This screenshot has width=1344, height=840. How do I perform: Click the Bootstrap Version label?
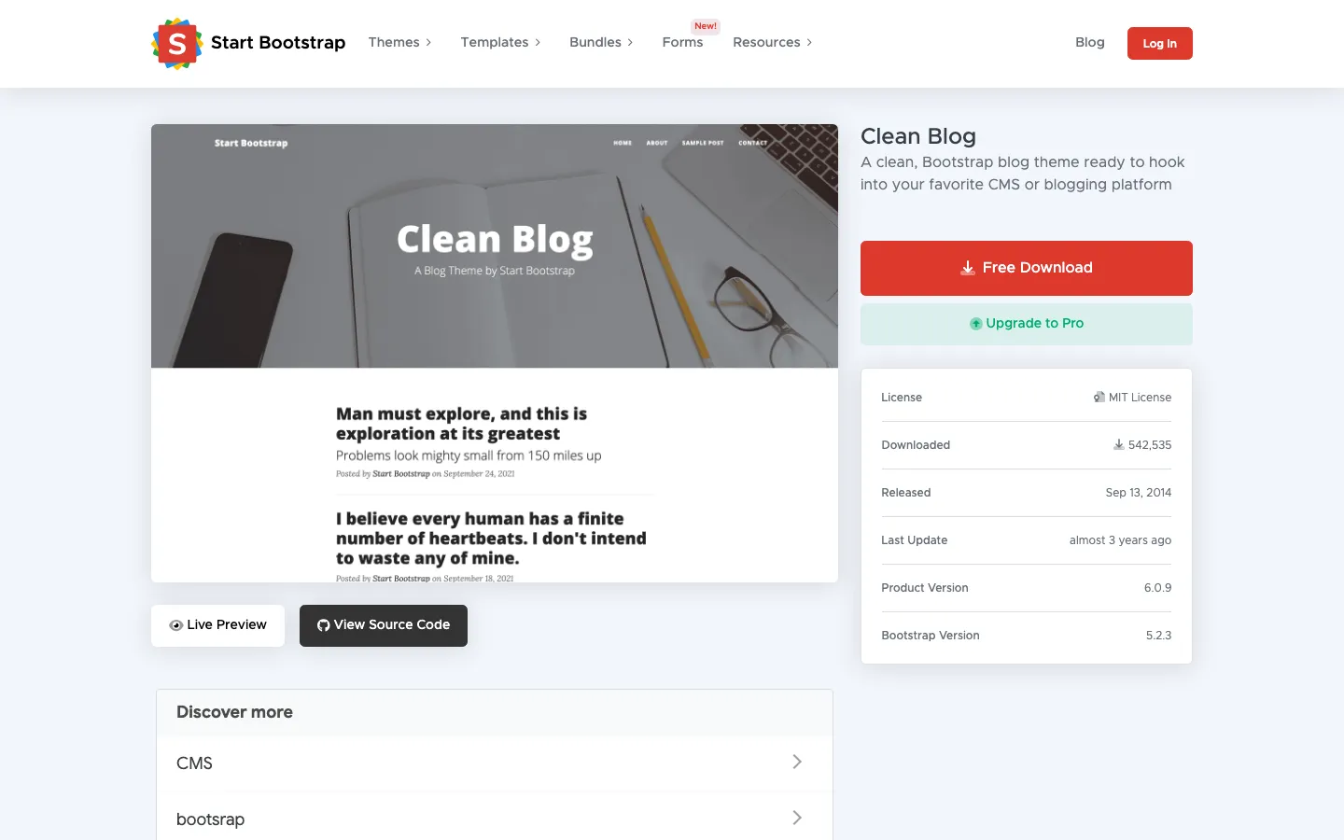click(x=931, y=636)
